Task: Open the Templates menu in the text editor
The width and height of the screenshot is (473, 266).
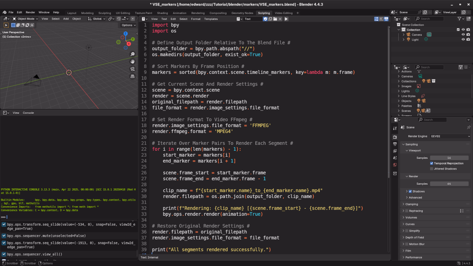Action: point(211,19)
